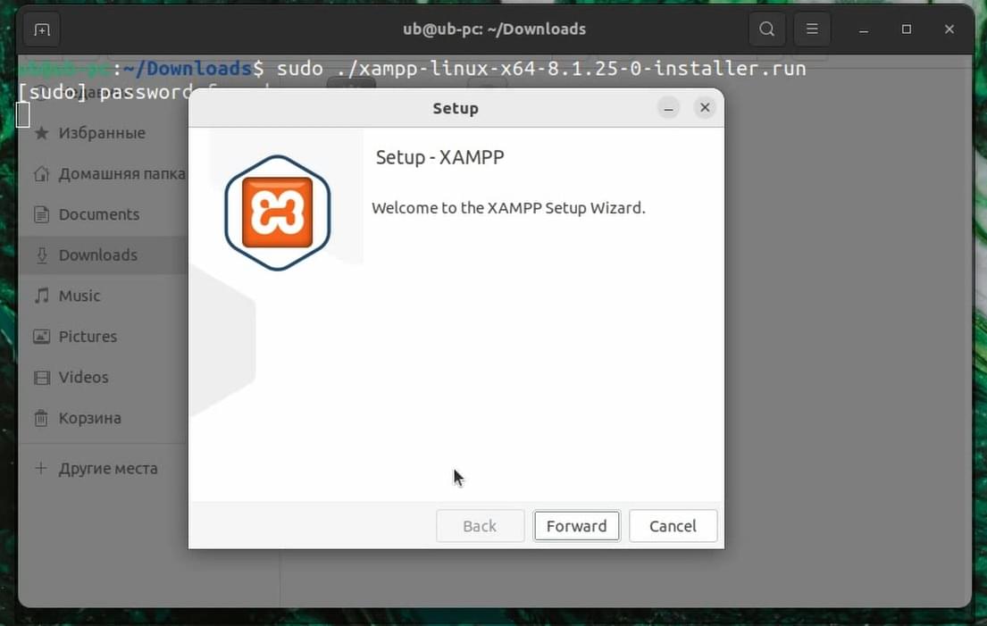Close the Setup dialog window
The image size is (987, 626).
pyautogui.click(x=705, y=107)
